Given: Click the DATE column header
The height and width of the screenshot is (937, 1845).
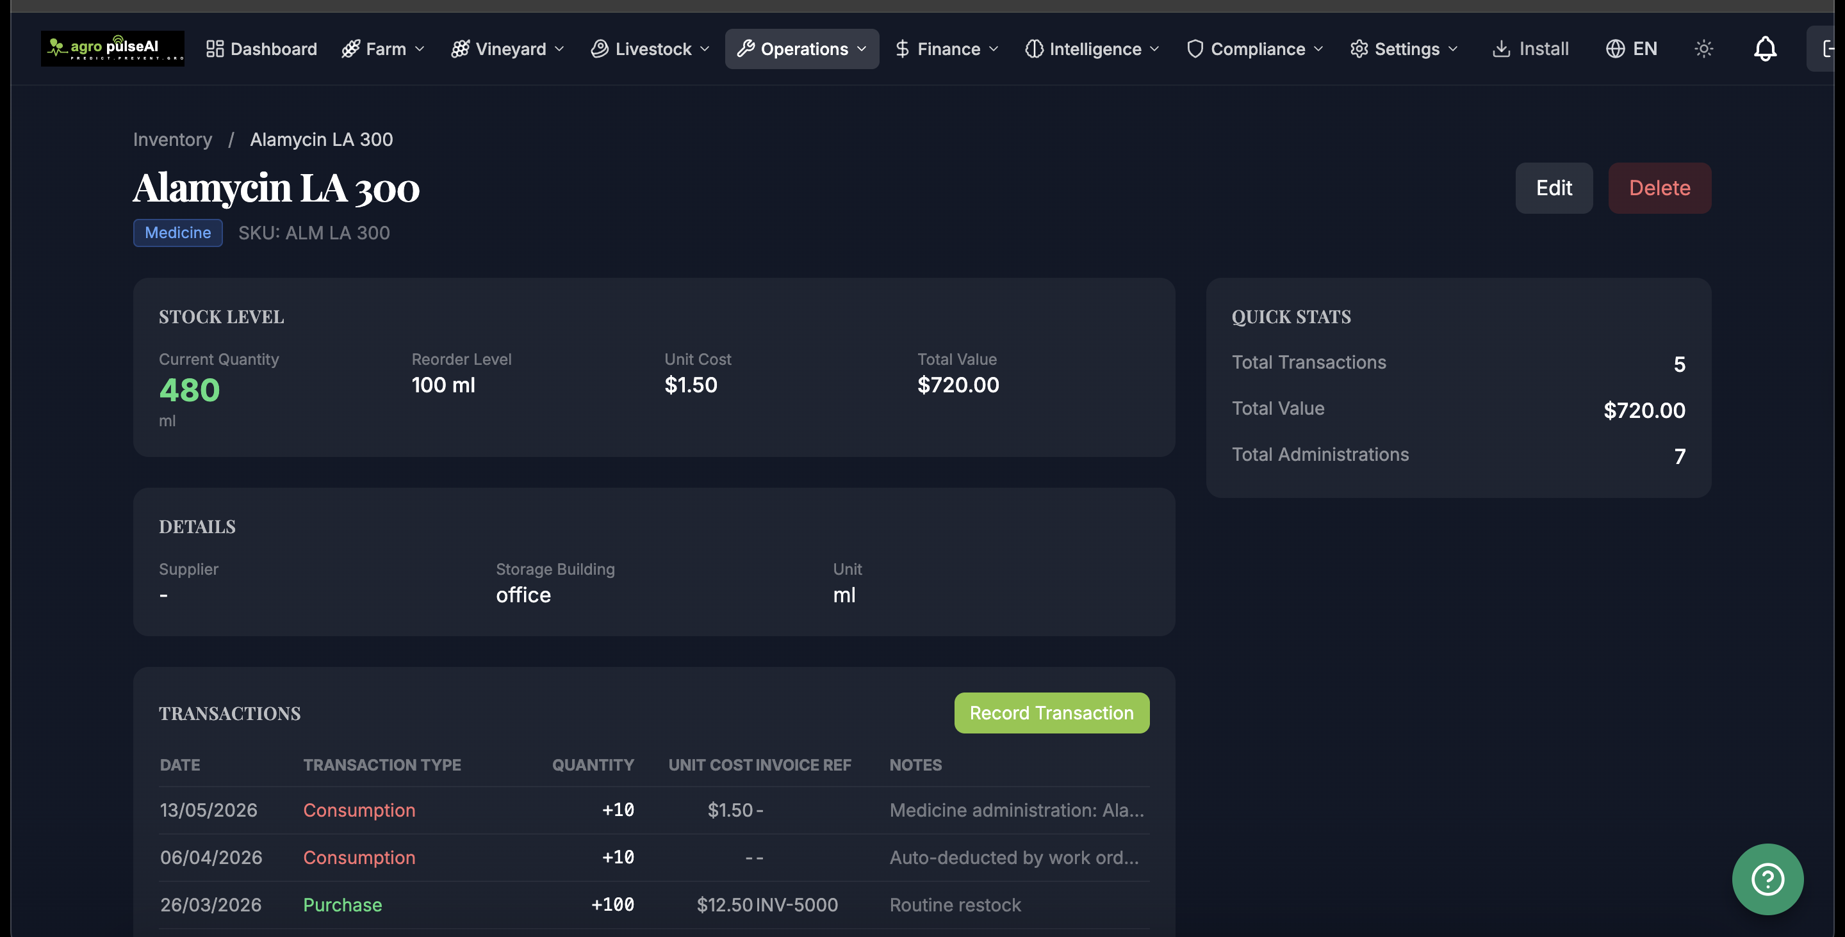Looking at the screenshot, I should (x=180, y=764).
